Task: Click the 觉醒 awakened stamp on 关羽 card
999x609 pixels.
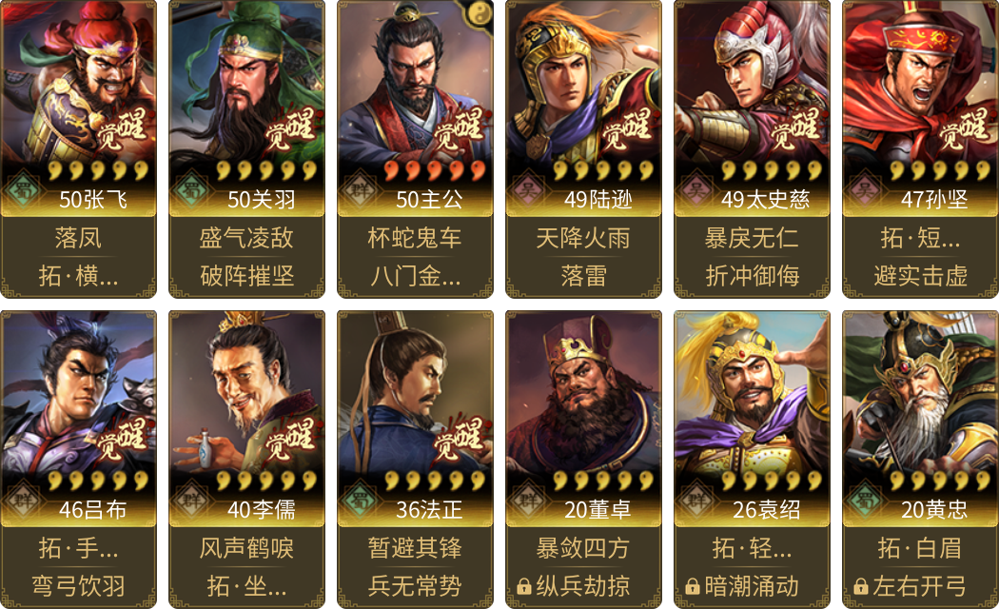Action: (290, 129)
